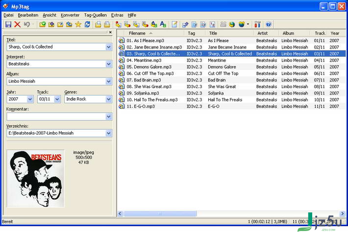This screenshot has height=232, width=348.
Task: Run the Filename - Tag converter icon
Action: click(x=127, y=24)
